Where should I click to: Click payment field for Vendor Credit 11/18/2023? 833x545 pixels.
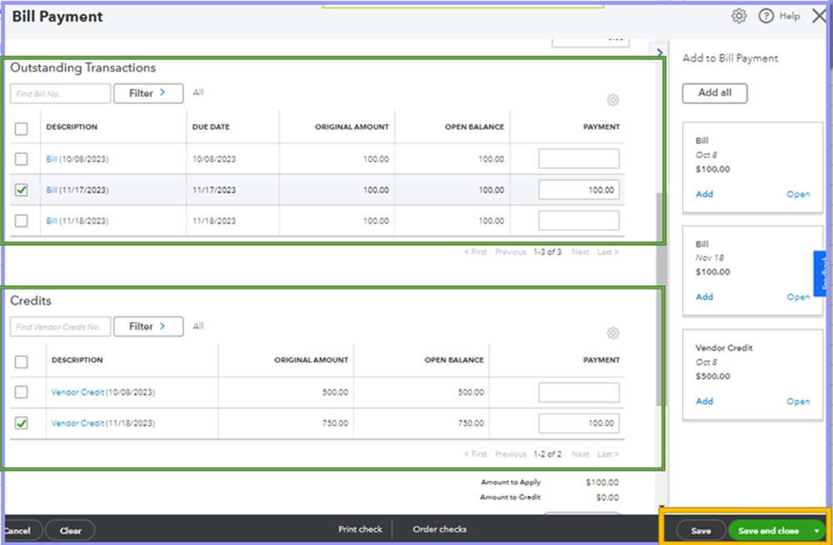coord(579,423)
